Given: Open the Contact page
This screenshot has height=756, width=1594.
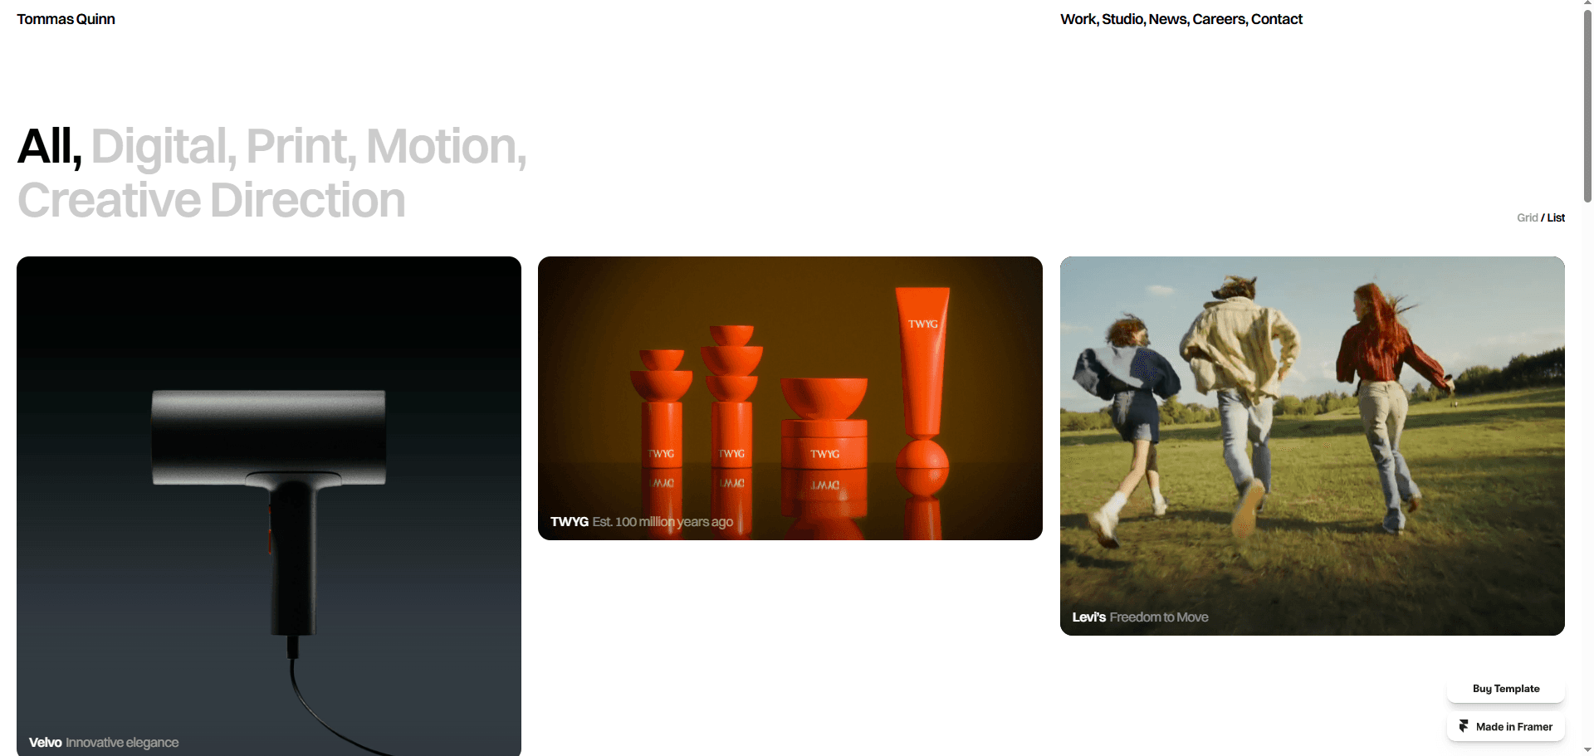Looking at the screenshot, I should [x=1277, y=19].
